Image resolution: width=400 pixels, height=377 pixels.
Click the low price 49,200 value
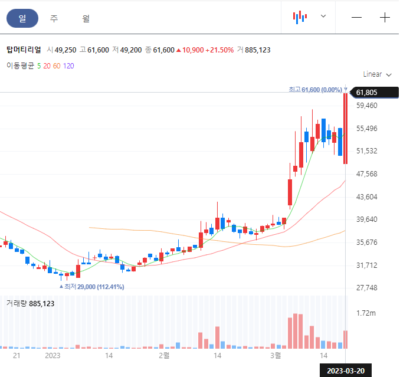point(131,50)
